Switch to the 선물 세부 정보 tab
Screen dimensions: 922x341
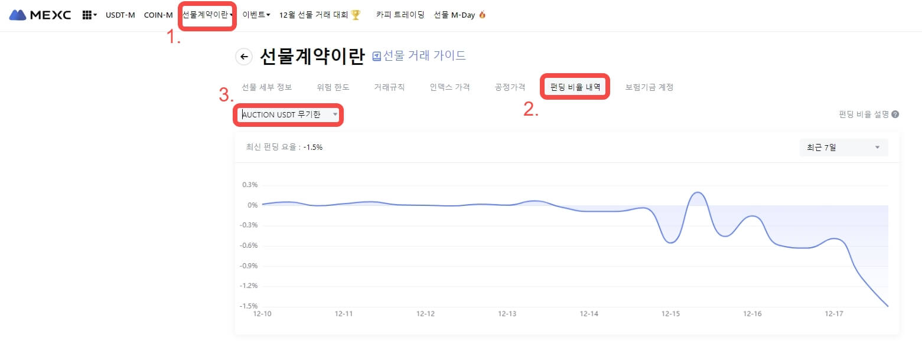pos(266,87)
